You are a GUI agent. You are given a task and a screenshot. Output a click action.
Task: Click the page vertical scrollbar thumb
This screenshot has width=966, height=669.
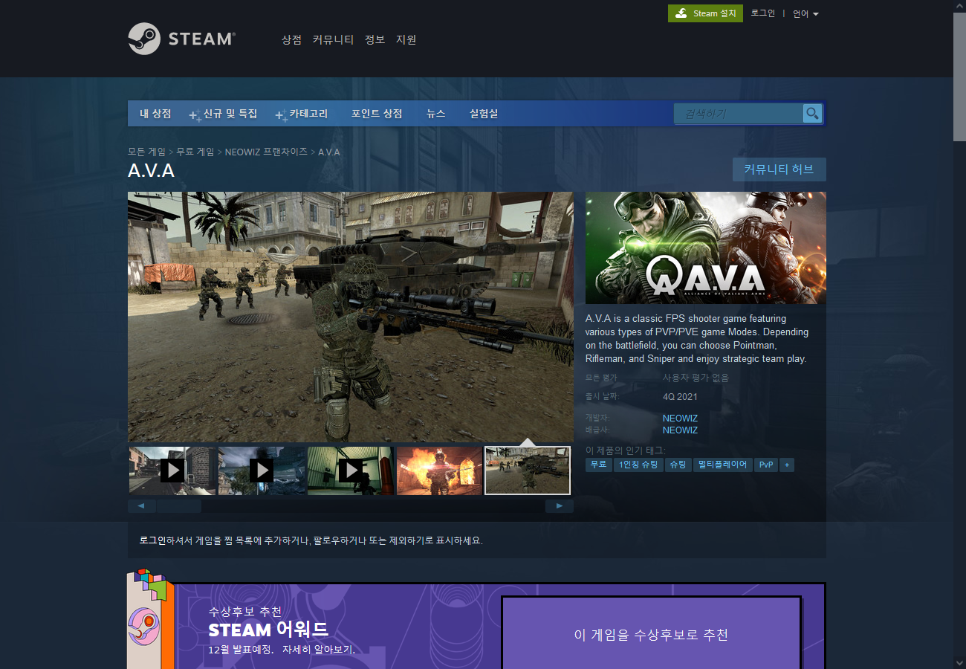[959, 77]
